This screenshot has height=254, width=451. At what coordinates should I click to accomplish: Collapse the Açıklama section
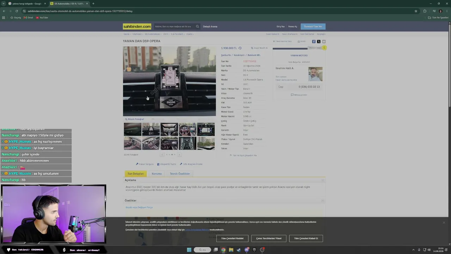click(322, 180)
